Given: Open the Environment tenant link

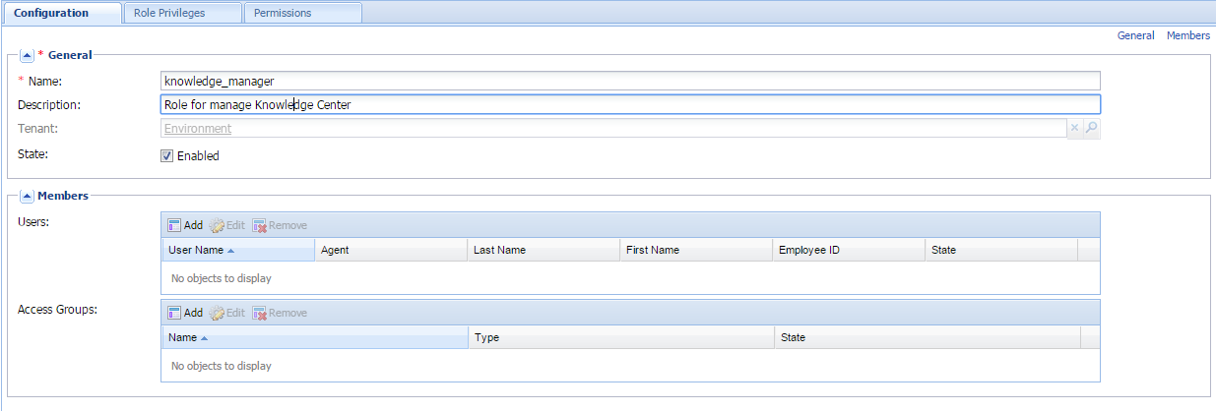Looking at the screenshot, I should click(x=198, y=129).
